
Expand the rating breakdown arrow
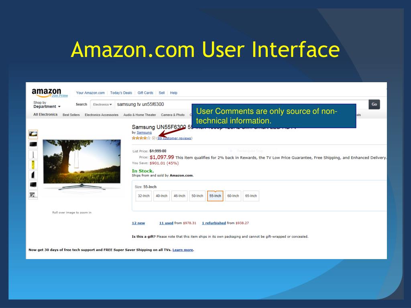click(x=154, y=138)
